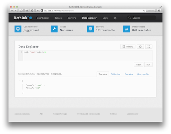Click the Clear button

(138, 65)
